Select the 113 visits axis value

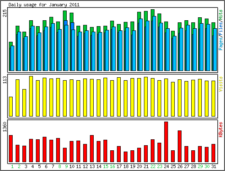click(5, 80)
